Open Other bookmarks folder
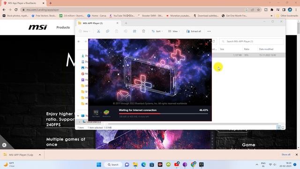The width and height of the screenshot is (300, 169). 287,15
